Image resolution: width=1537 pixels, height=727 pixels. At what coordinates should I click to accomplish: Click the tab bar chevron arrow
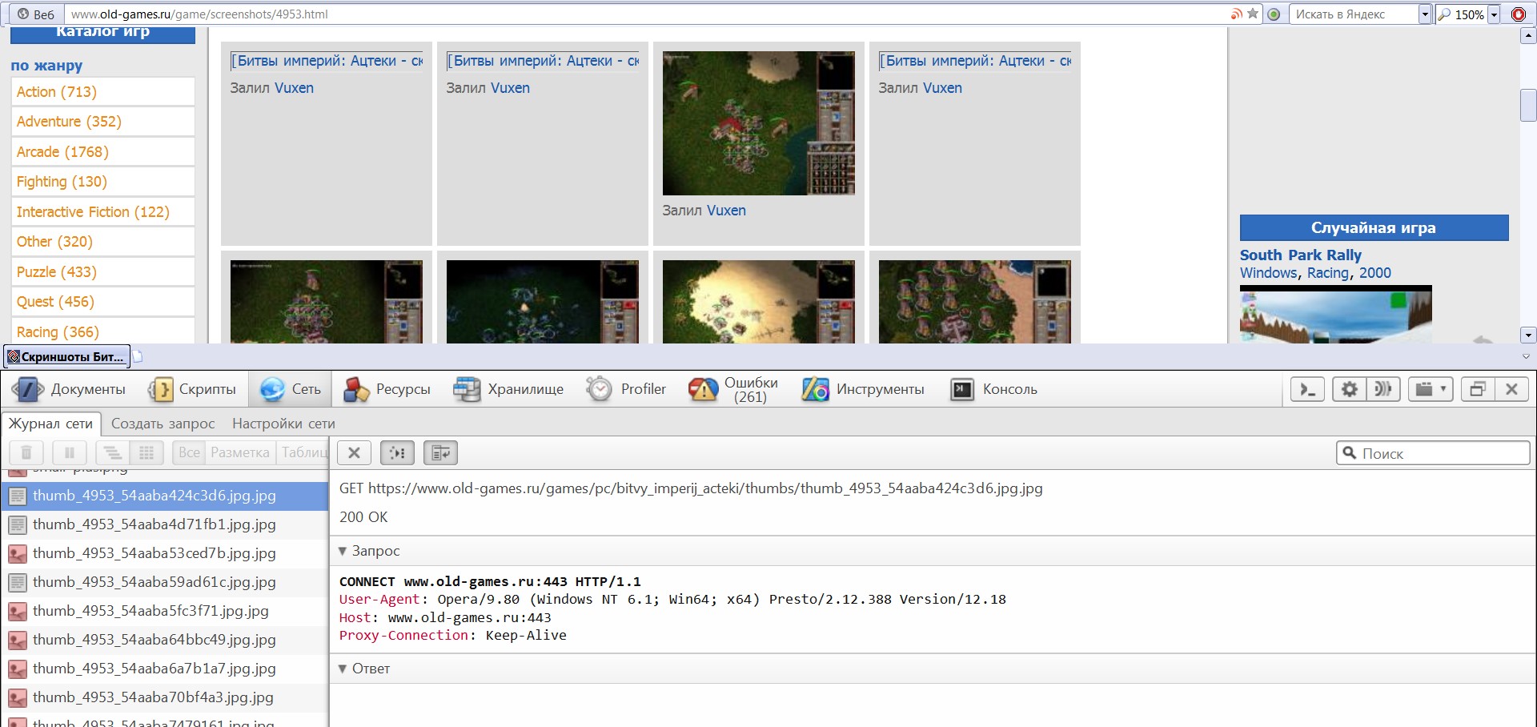(x=1525, y=356)
